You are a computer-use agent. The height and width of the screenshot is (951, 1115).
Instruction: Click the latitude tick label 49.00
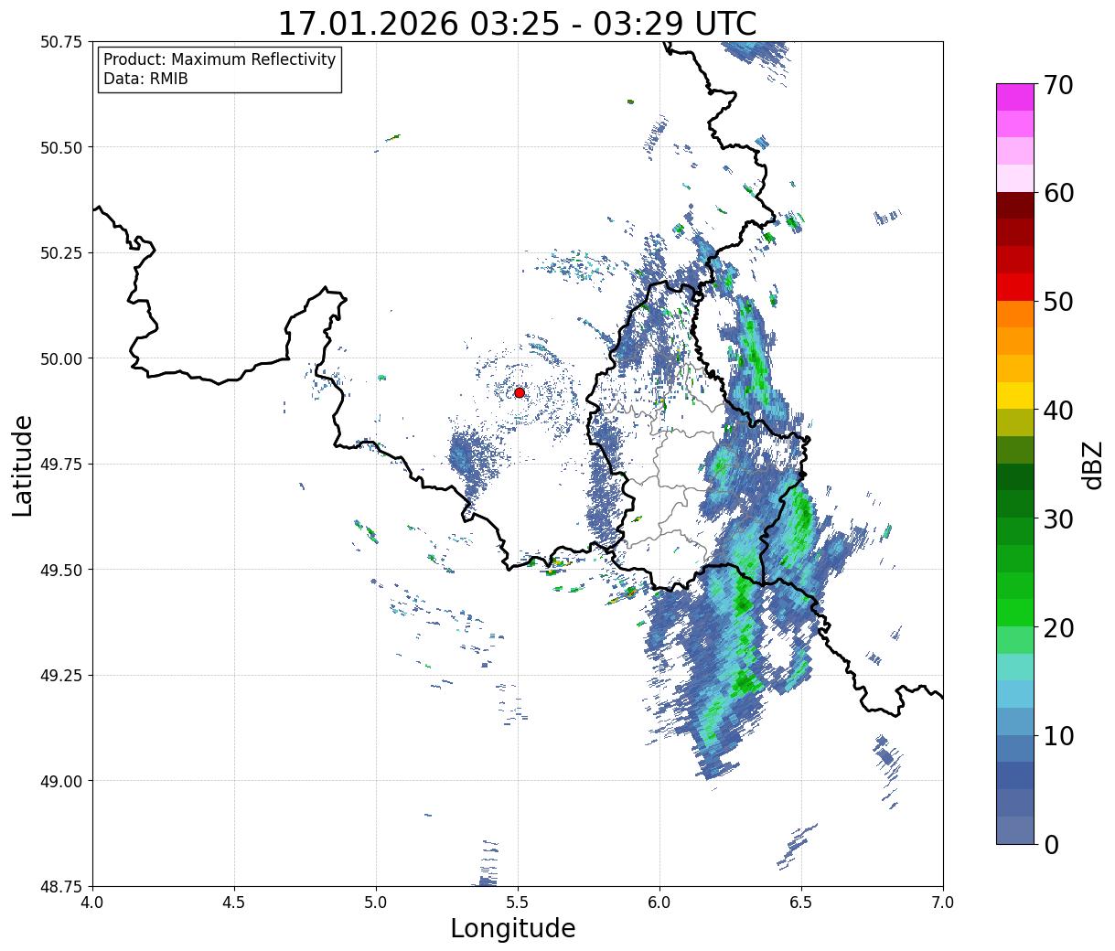pos(60,781)
